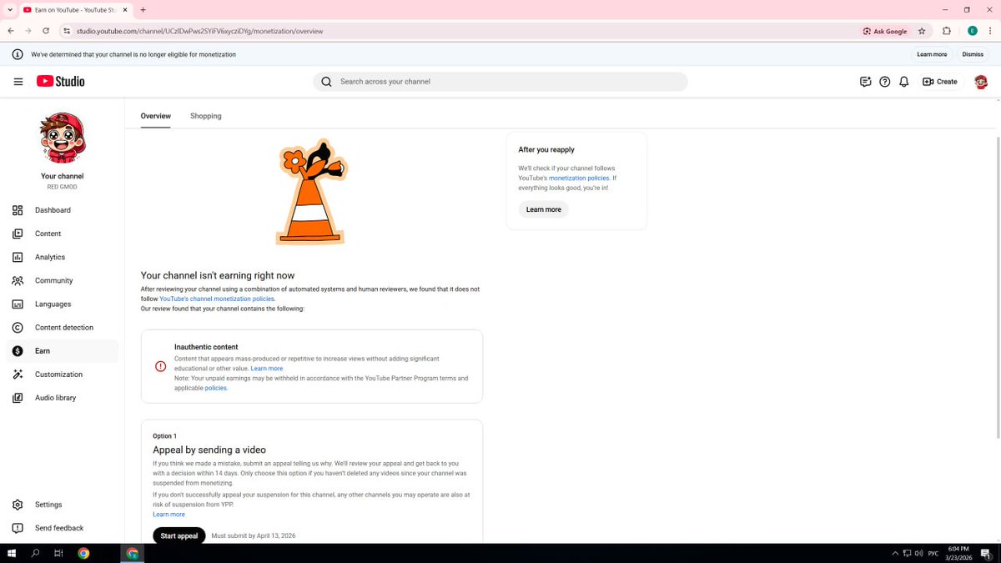Click the clock in the taskbar
The width and height of the screenshot is (1001, 563).
(x=959, y=553)
